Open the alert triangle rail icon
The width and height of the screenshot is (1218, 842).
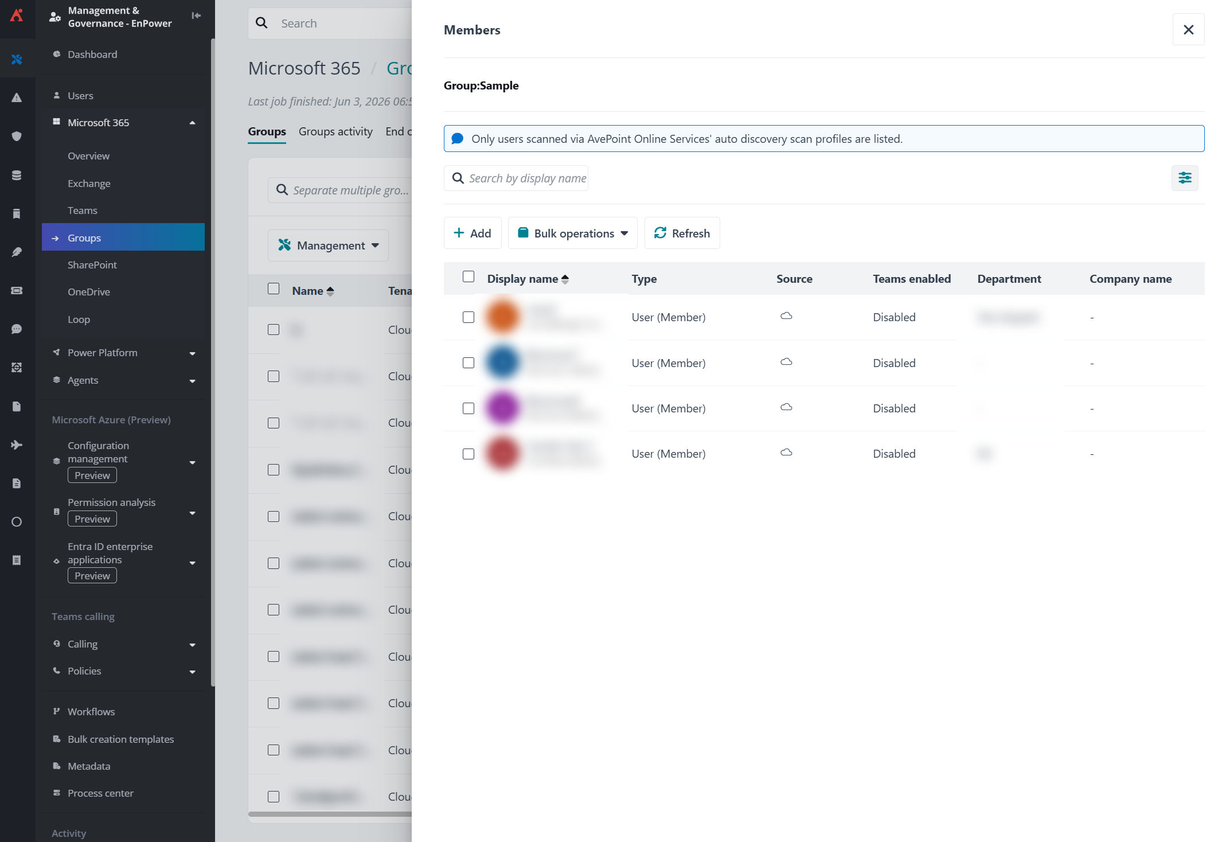pyautogui.click(x=17, y=98)
